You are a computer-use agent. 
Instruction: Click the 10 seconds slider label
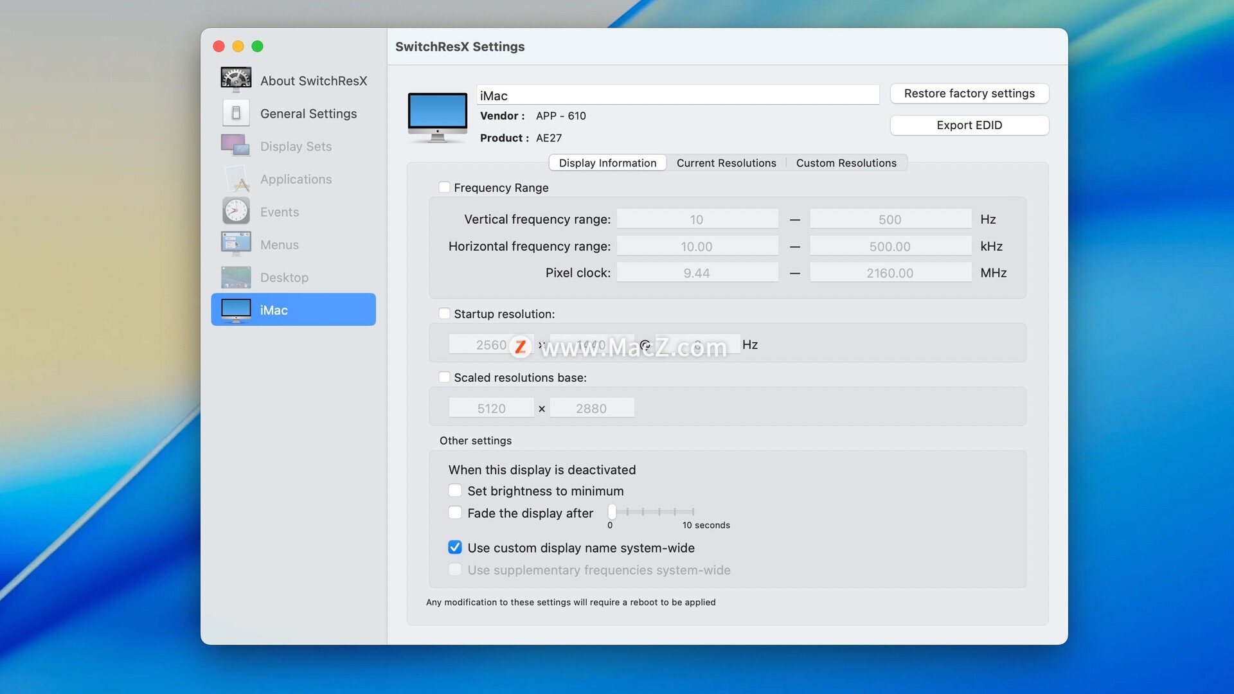point(706,525)
